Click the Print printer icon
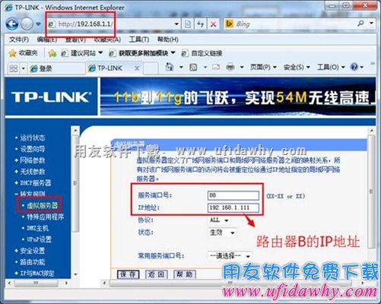The width and height of the screenshot is (381, 304). coord(230,67)
